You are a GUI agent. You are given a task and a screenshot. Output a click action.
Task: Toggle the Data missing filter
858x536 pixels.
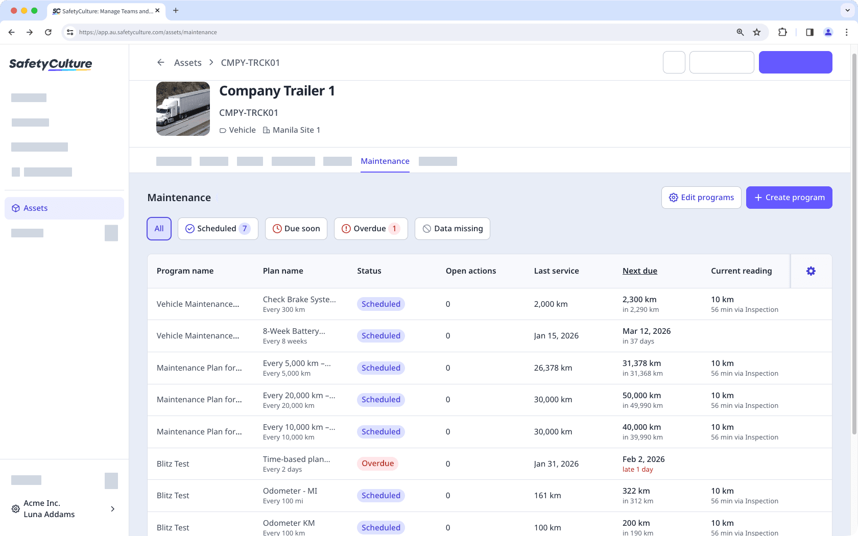(452, 229)
